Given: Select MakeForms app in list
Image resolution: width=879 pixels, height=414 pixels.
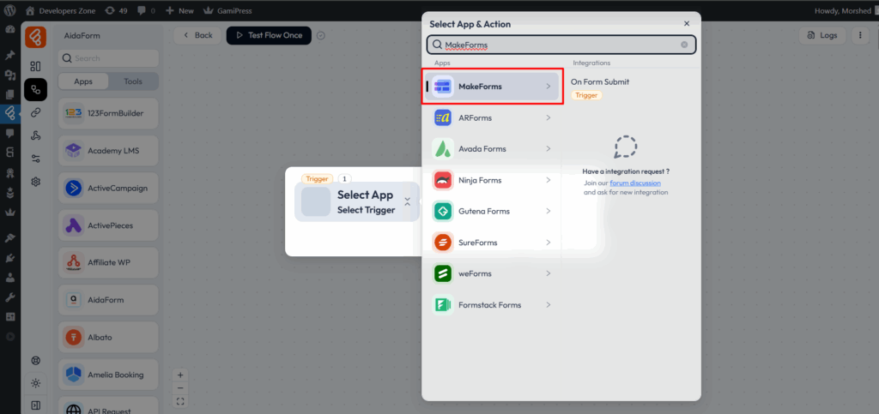Looking at the screenshot, I should pos(492,87).
